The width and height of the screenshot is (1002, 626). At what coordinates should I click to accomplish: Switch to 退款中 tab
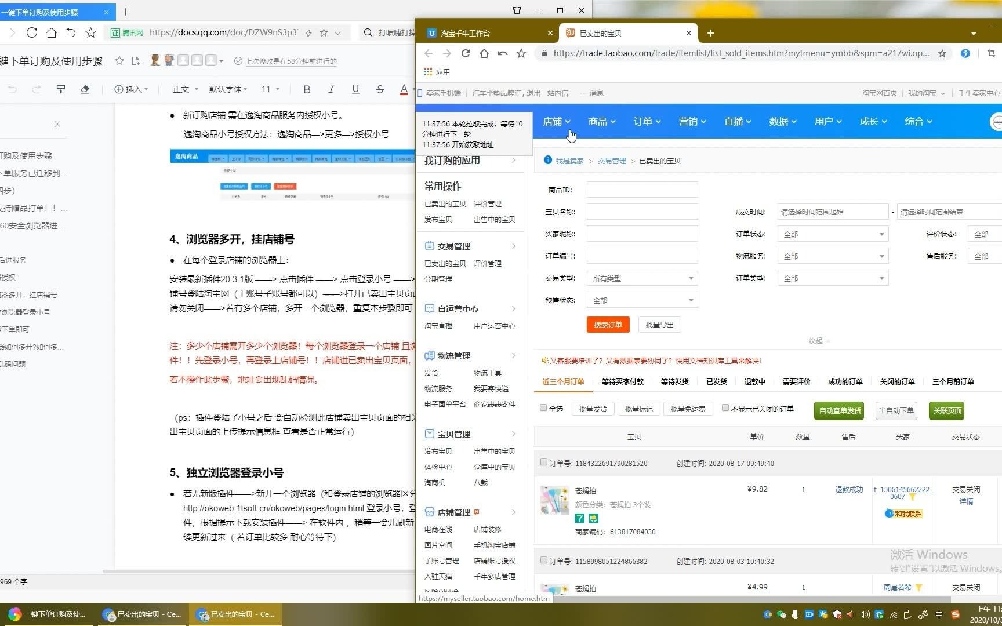point(754,381)
